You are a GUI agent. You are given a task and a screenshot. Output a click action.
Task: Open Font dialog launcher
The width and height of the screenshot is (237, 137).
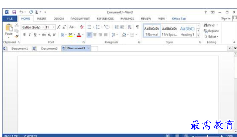coord(83,43)
